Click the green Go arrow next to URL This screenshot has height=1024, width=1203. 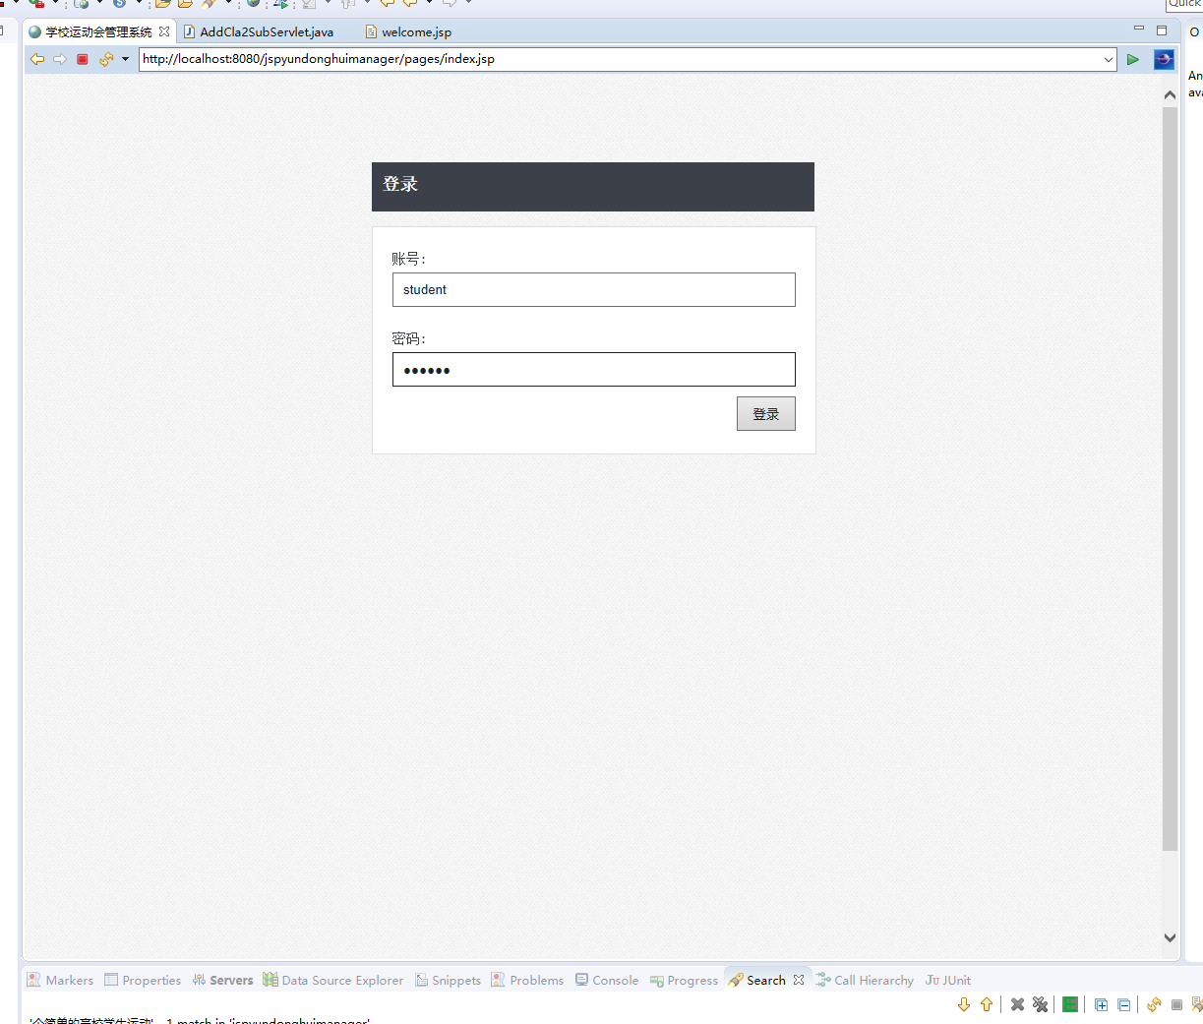[x=1133, y=59]
